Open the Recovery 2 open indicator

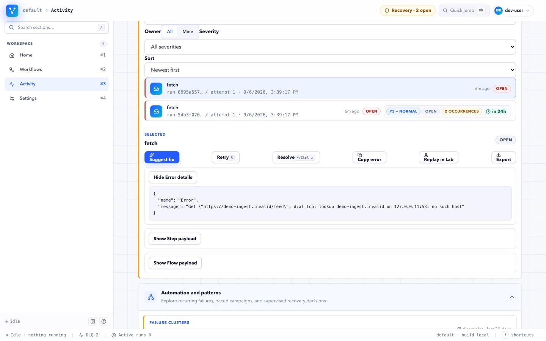click(x=408, y=11)
